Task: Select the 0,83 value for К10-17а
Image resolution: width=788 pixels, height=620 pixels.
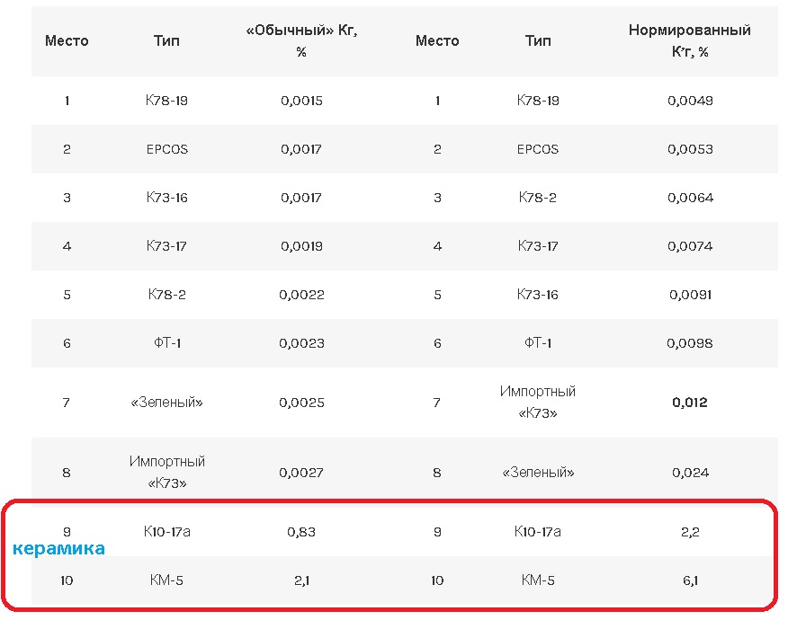Action: [301, 532]
